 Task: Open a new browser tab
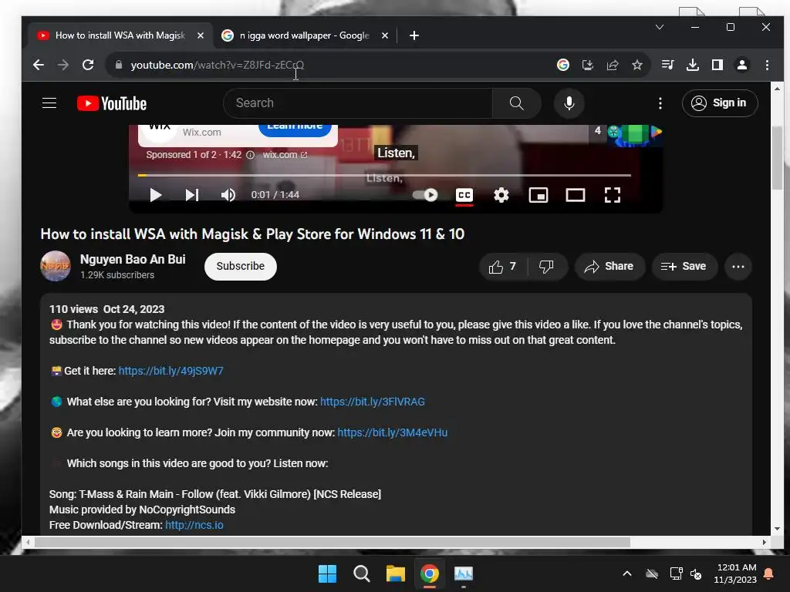414,35
